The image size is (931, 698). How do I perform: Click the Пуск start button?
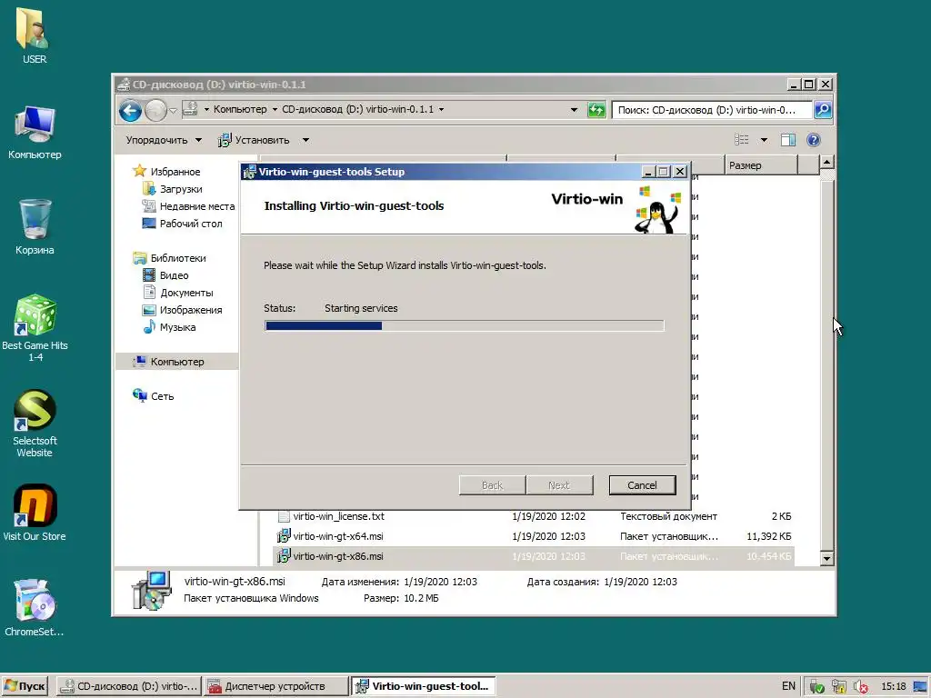click(25, 686)
